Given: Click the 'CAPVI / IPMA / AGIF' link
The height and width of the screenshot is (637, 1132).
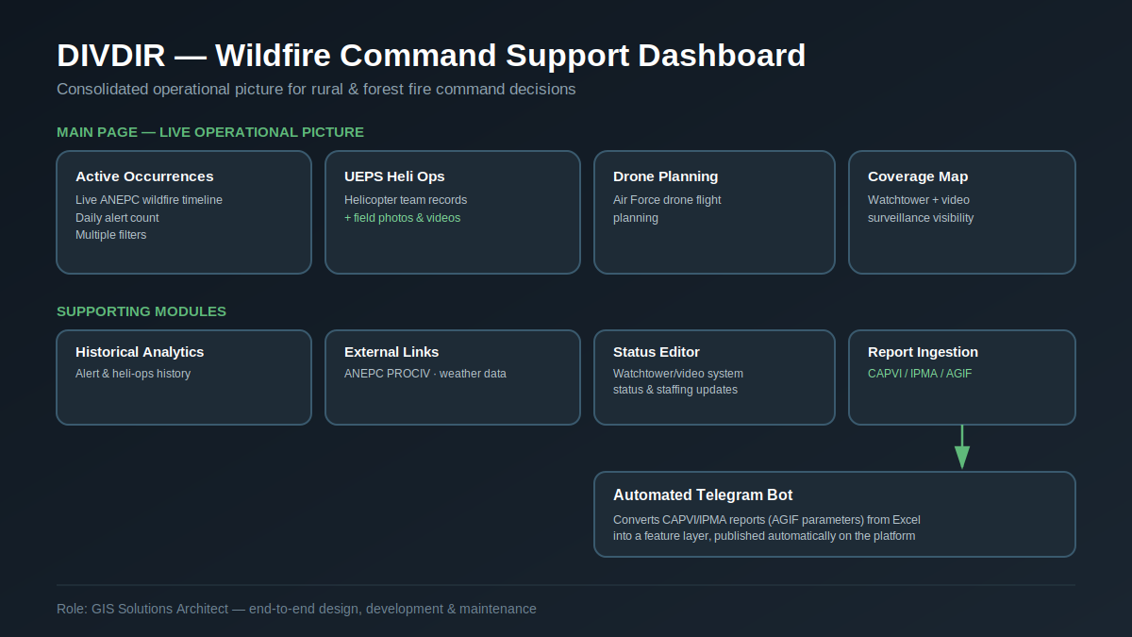Looking at the screenshot, I should click(x=920, y=374).
